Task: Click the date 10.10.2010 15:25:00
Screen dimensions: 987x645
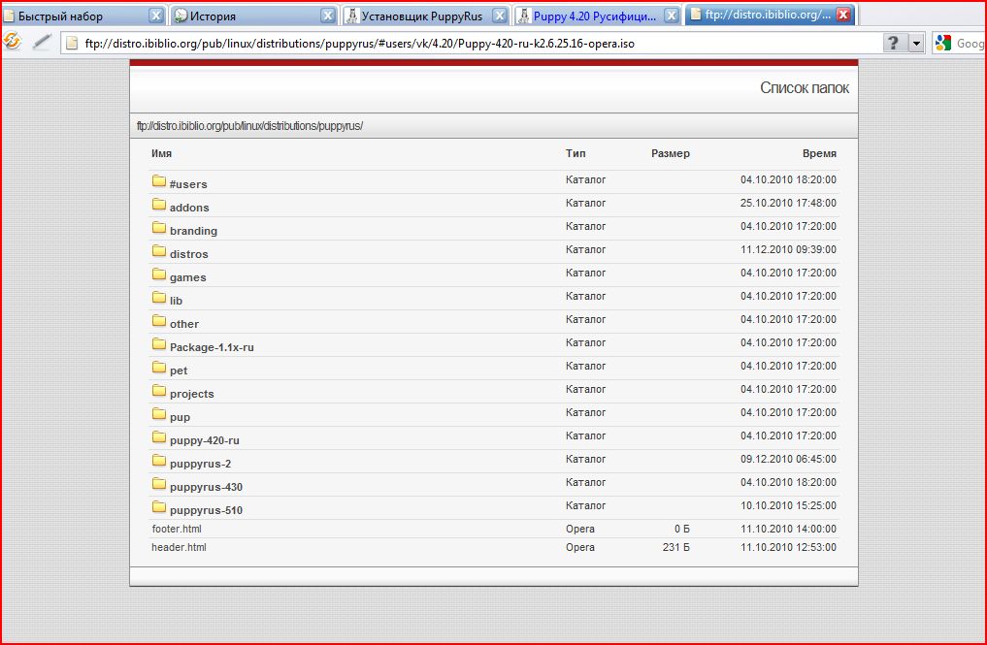Action: (788, 506)
